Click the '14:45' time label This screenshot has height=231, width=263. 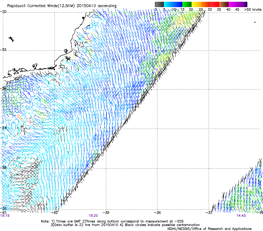click(x=241, y=216)
